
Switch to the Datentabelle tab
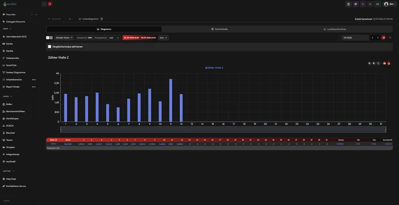click(219, 29)
